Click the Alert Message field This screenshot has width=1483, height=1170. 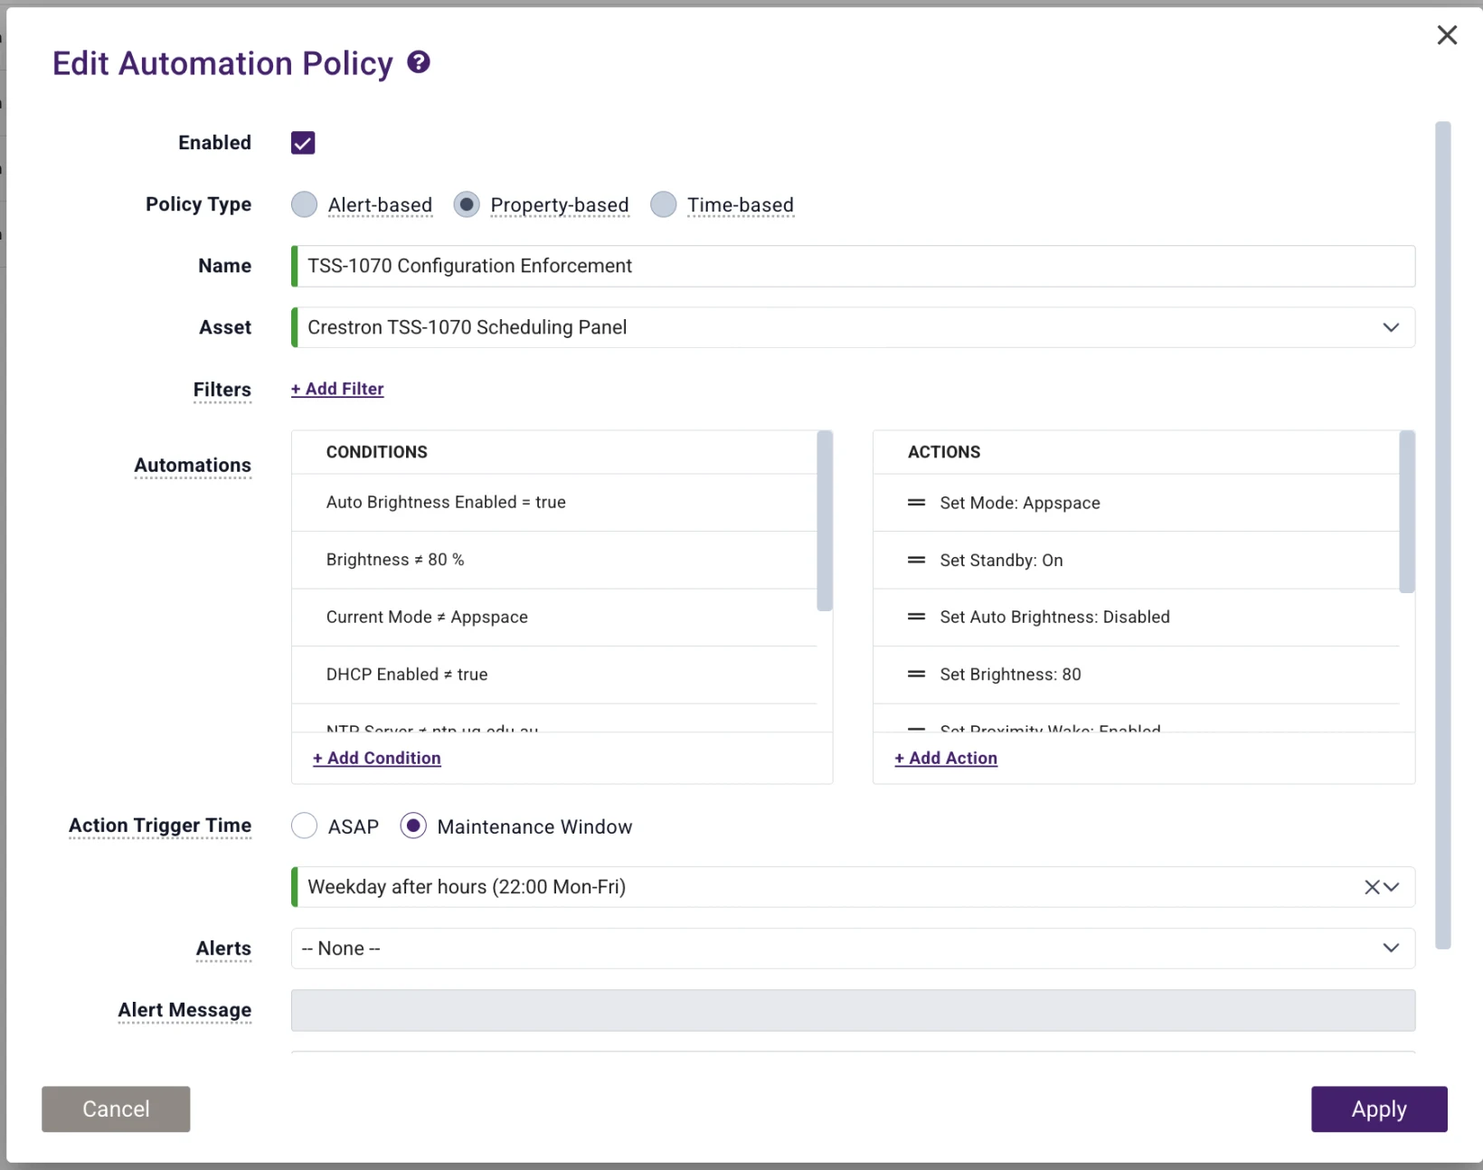(853, 1010)
